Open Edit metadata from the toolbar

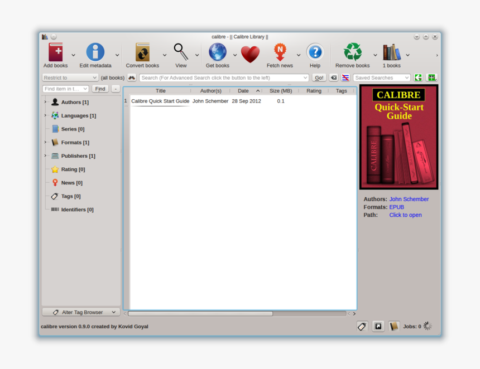point(95,53)
